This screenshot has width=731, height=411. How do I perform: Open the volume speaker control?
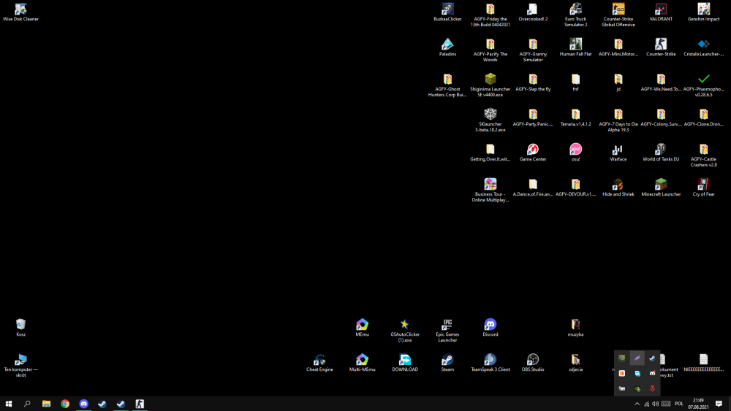click(656, 404)
